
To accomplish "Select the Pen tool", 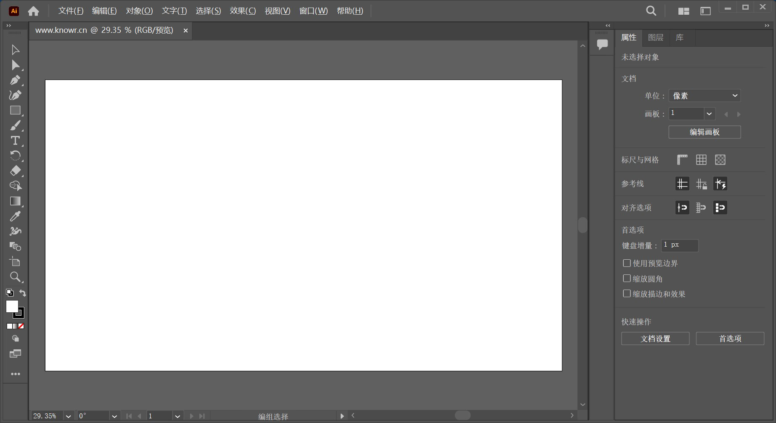I will click(15, 80).
